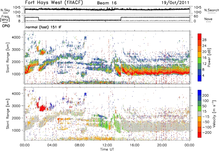Click the frequency step-up line near 14:00

click(121, 19)
